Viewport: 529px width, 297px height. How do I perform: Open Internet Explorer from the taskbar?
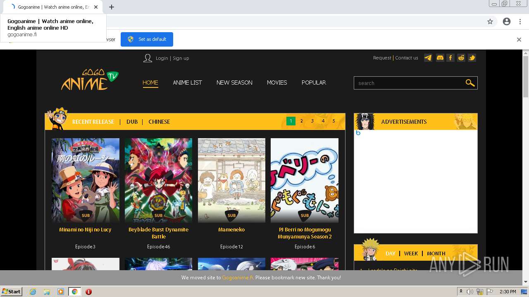pyautogui.click(x=33, y=292)
